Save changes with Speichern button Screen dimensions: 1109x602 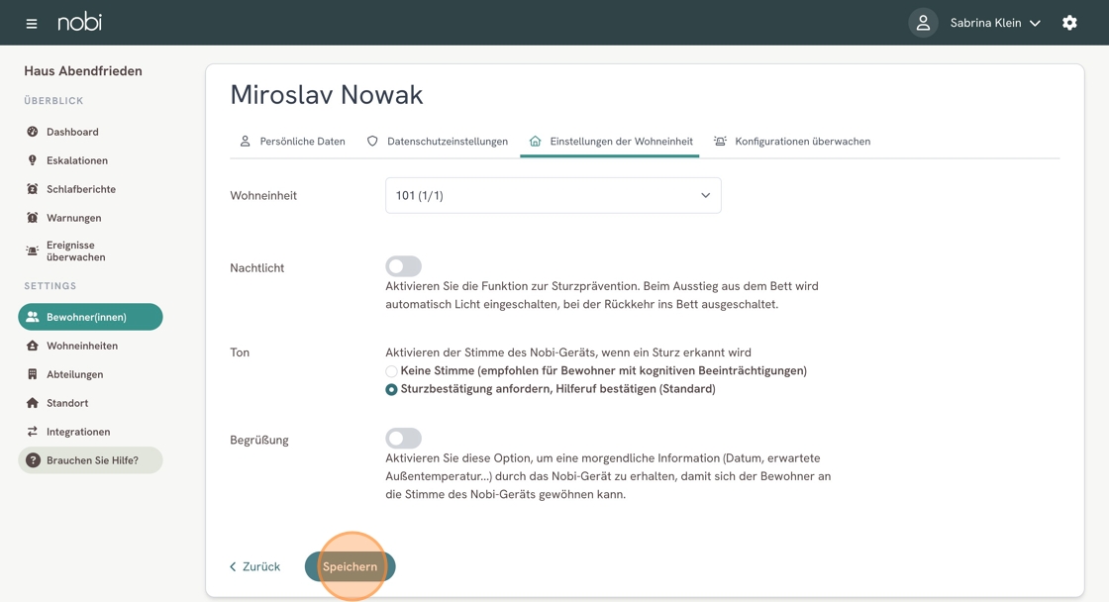tap(351, 566)
